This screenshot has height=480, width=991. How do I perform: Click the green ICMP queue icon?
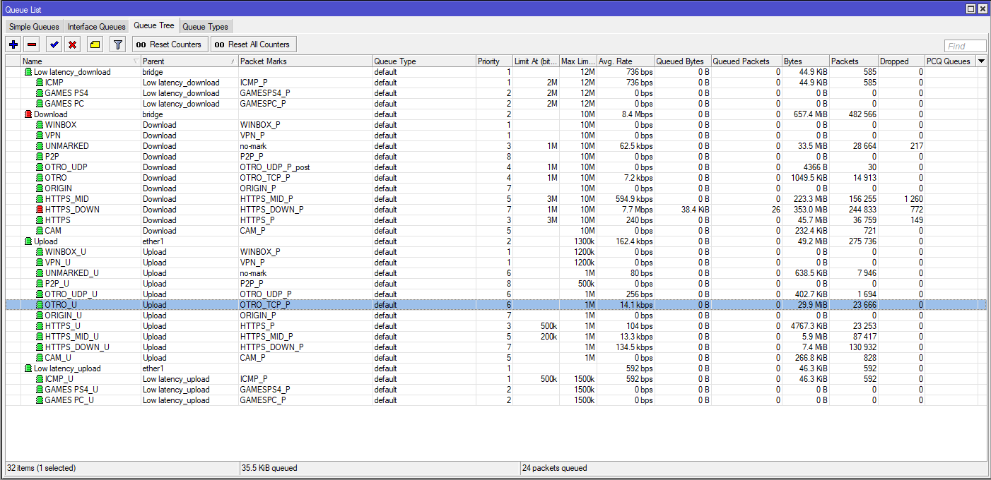(x=40, y=83)
